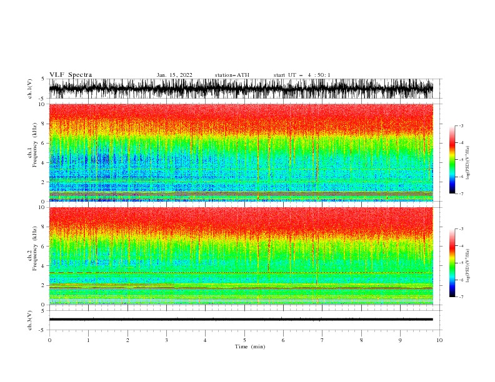Image resolution: width=495 pixels, height=382 pixels.
Task: Click the ch.2 spectrogram panel
Action: click(241, 256)
